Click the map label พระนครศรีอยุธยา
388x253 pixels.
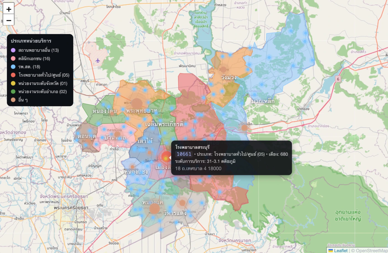click(71, 208)
